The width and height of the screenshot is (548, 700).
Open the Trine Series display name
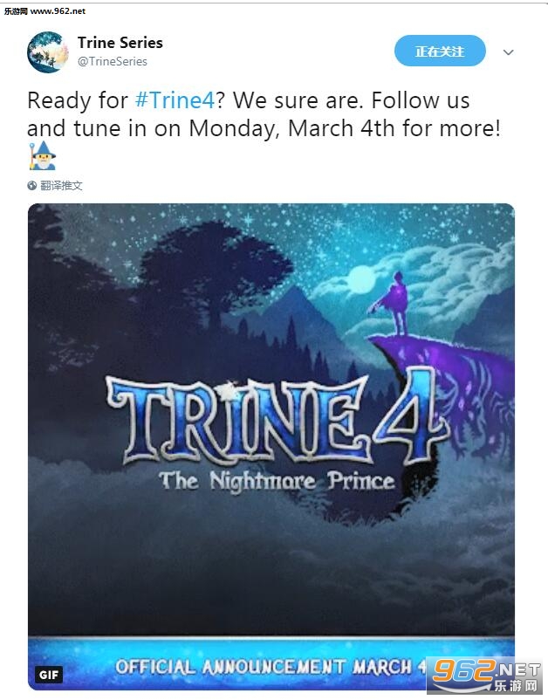(120, 43)
